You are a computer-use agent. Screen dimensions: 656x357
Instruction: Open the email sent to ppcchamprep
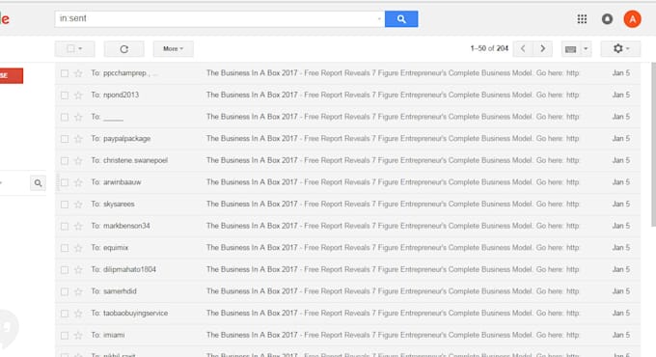coord(347,73)
